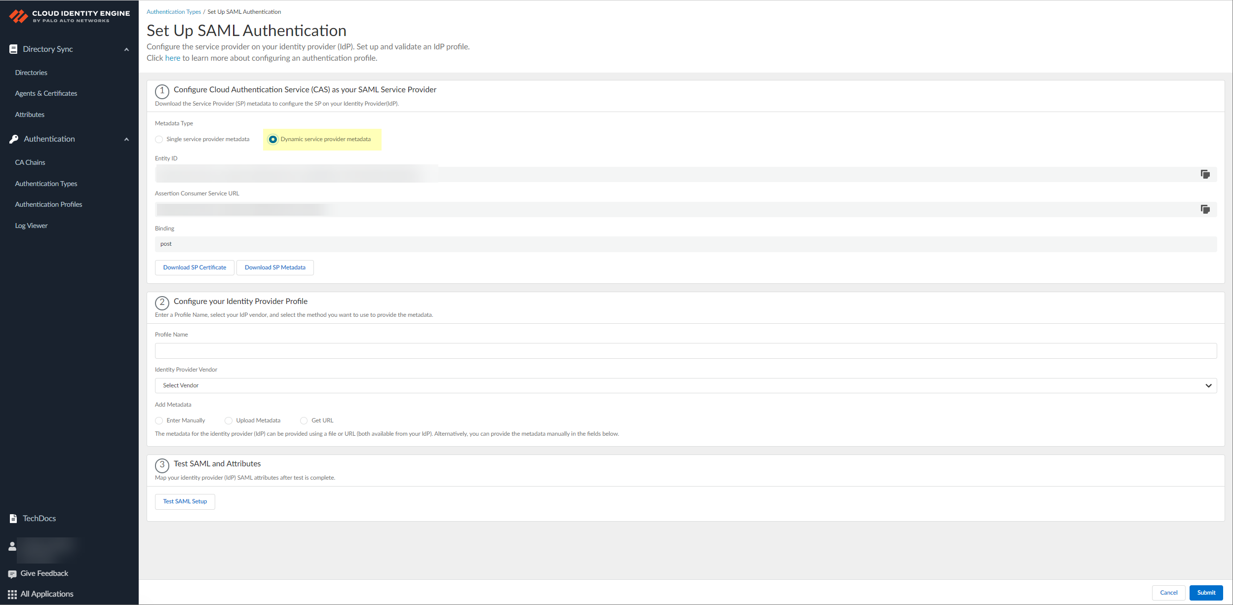The height and width of the screenshot is (605, 1233).
Task: Click the user profile icon
Action: (12, 546)
